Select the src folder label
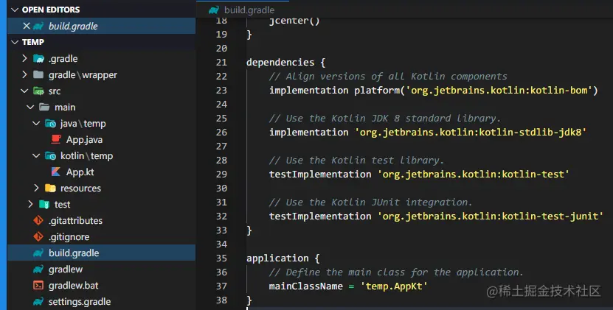Image resolution: width=613 pixels, height=310 pixels. coord(55,91)
